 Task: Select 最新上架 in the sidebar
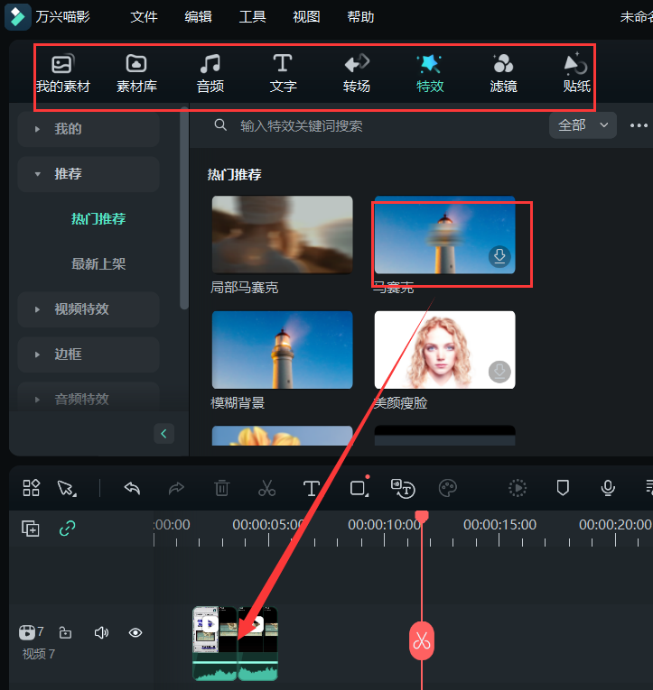click(x=98, y=264)
